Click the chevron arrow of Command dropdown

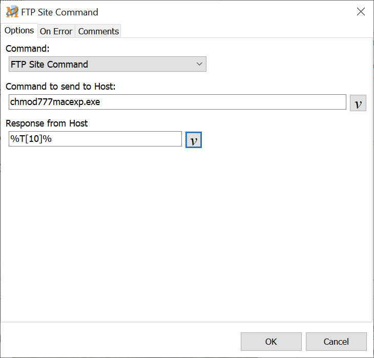[x=199, y=64]
